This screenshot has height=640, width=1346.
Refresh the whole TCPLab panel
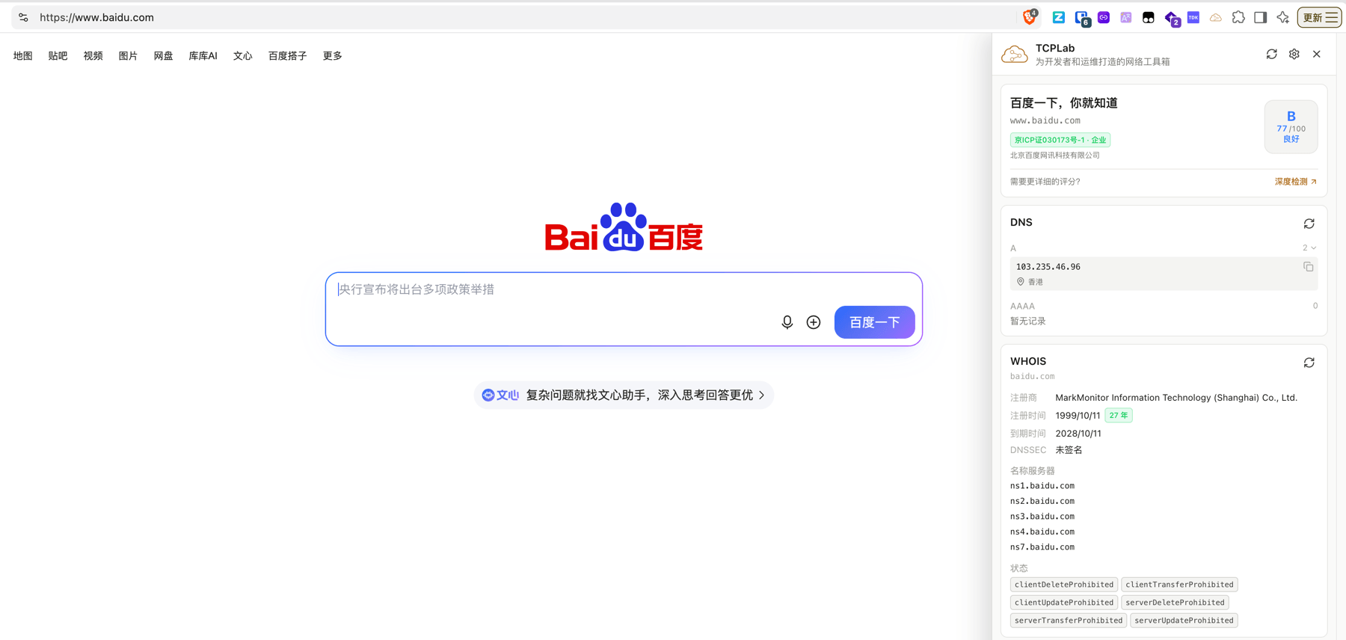[1271, 54]
